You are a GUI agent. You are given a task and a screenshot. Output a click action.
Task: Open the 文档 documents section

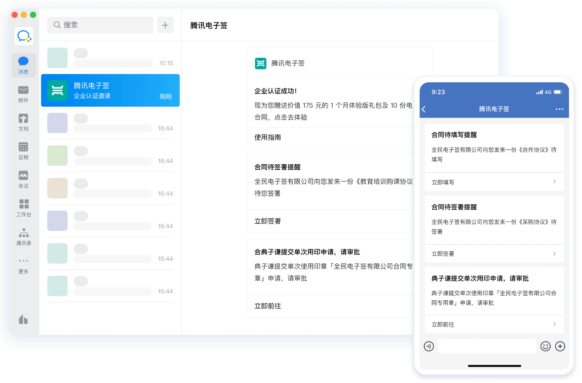pyautogui.click(x=23, y=122)
